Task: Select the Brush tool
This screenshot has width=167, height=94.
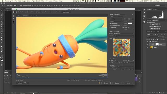Action: pos(2,26)
